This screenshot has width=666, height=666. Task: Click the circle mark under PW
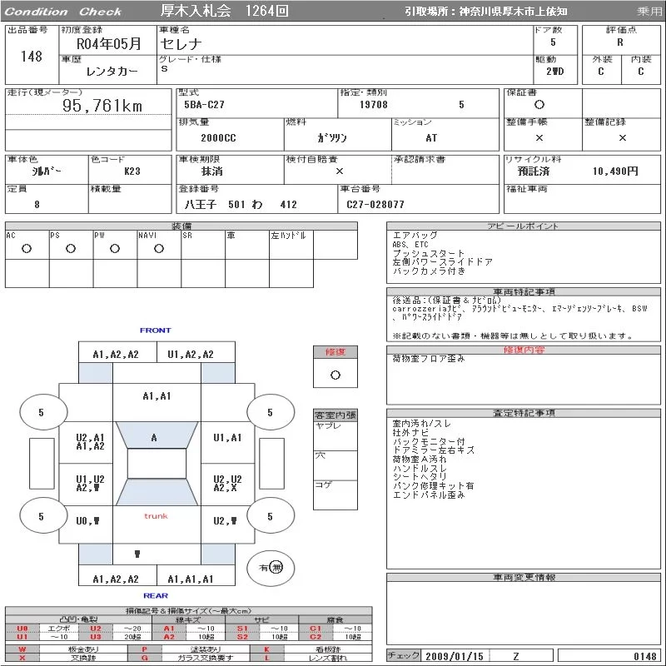[x=115, y=248]
